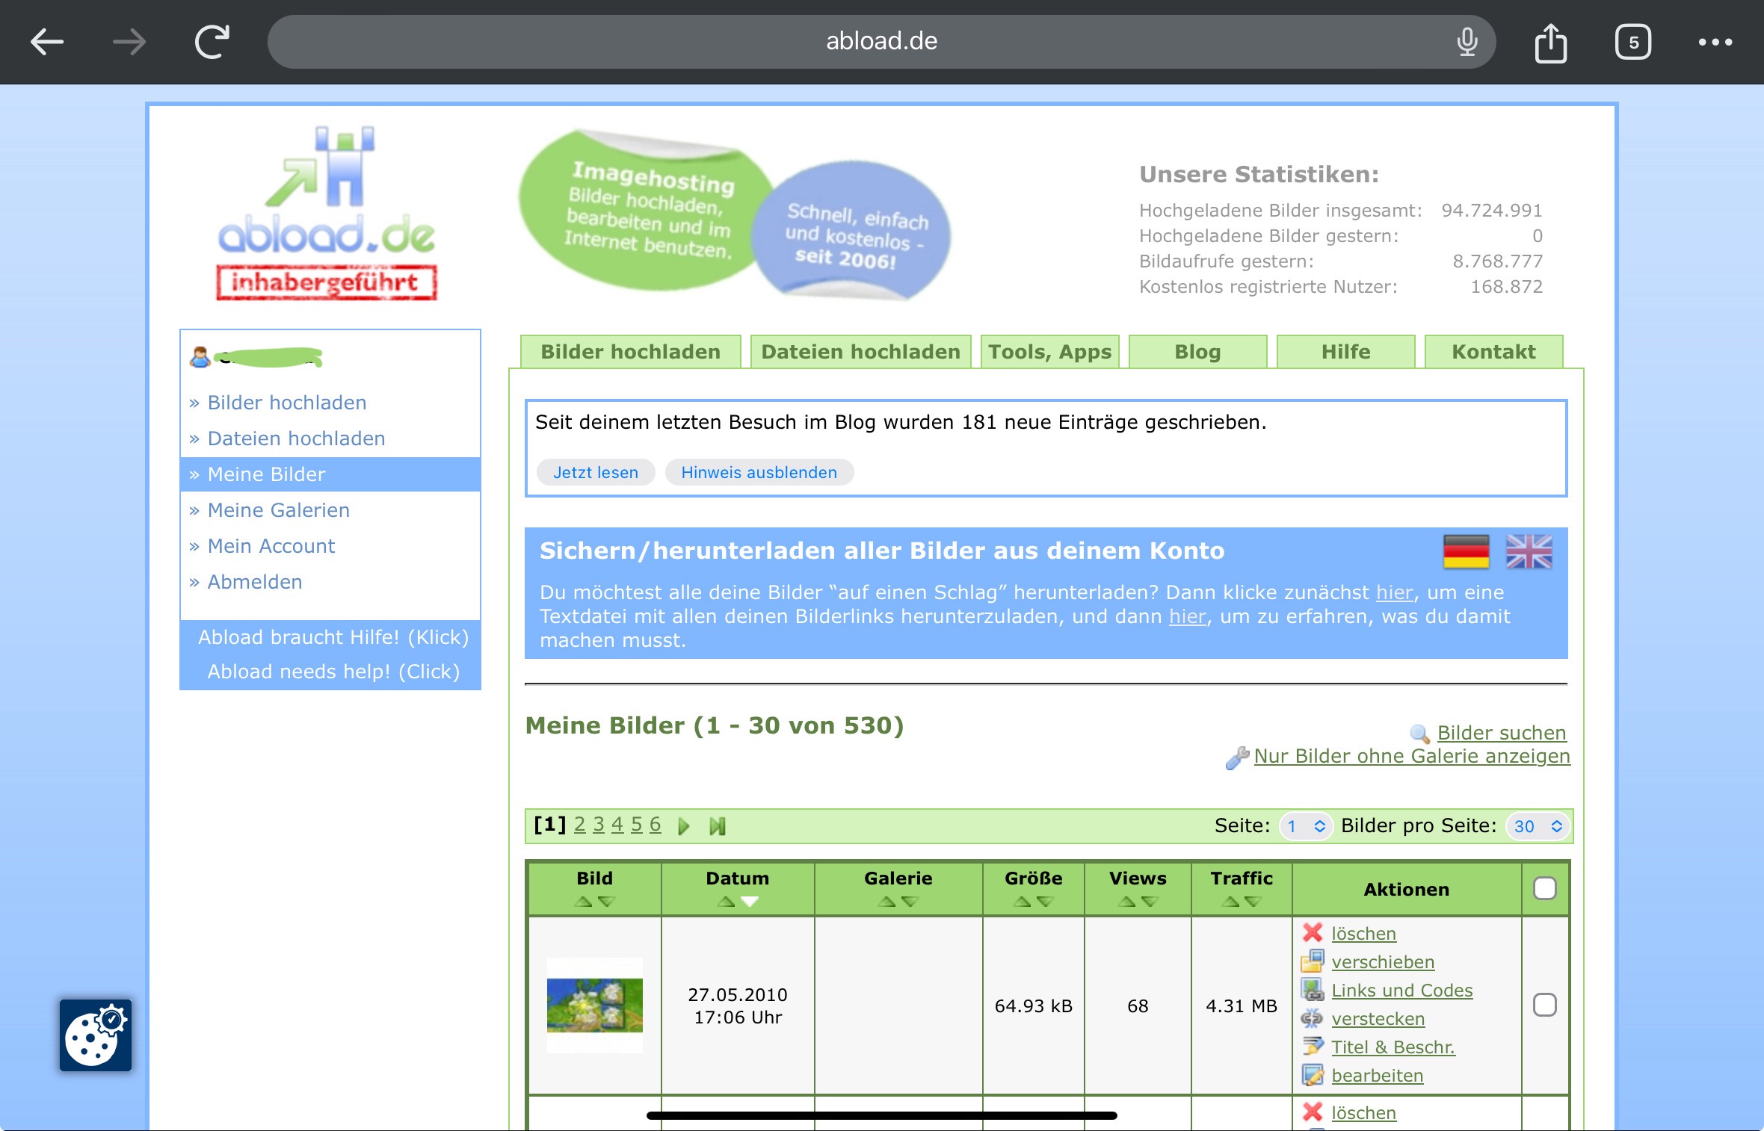Switch language with the German flag
The width and height of the screenshot is (1764, 1131).
point(1466,552)
